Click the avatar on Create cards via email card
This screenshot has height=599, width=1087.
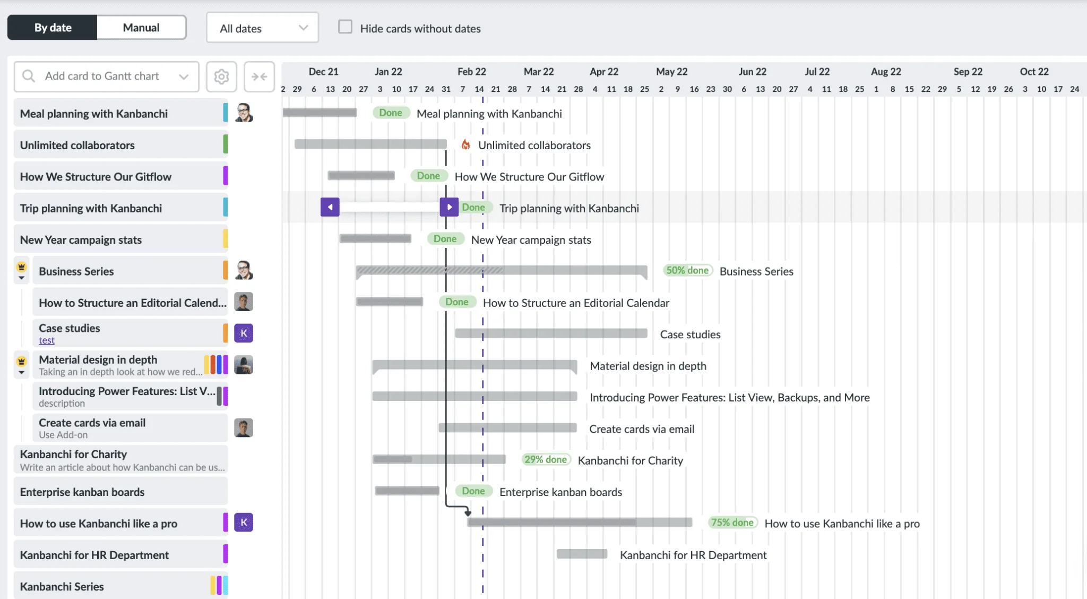click(244, 427)
